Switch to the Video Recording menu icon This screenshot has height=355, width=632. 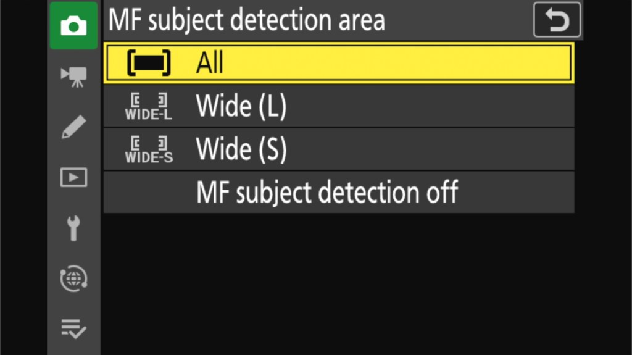coord(73,76)
